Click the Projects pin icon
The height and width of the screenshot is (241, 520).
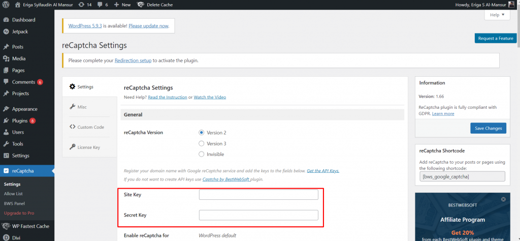[x=6, y=94]
